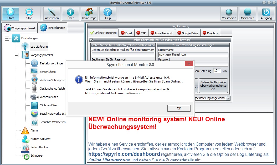Switch to the Online Monitoring tab
277x165 pixels.
coord(103,33)
